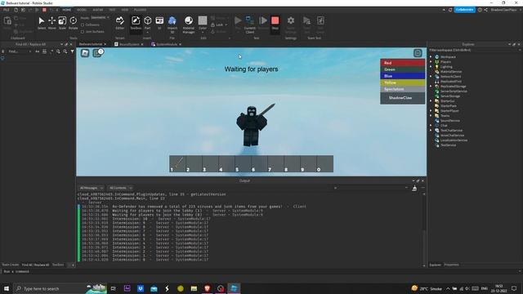Click the Roblox menu icon in viewport
The width and height of the screenshot is (523, 294).
(x=85, y=53)
